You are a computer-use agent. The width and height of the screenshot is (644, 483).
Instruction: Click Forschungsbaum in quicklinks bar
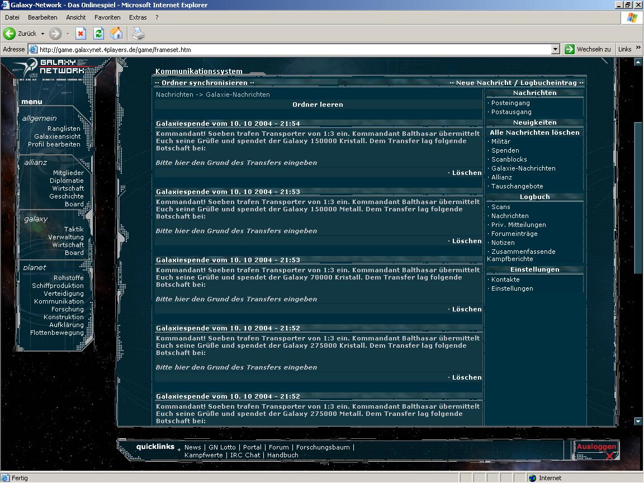click(323, 447)
